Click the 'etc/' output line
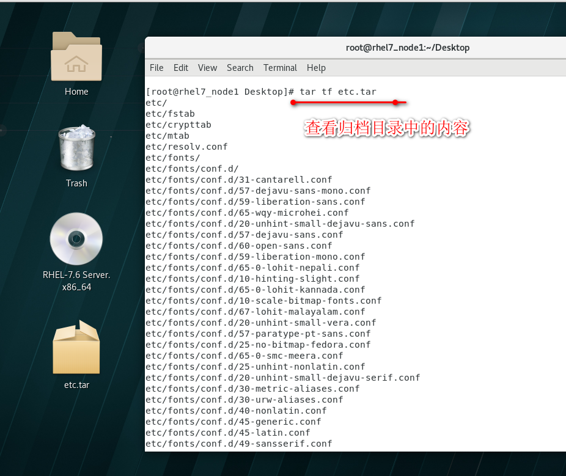The width and height of the screenshot is (566, 476). pos(156,103)
